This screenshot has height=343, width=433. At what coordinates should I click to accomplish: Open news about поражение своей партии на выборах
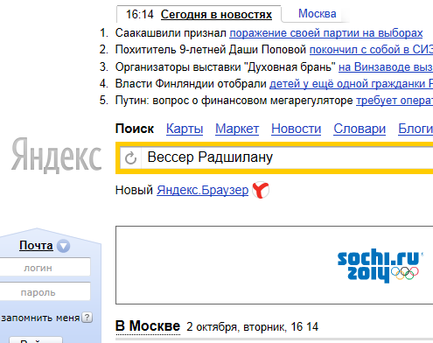[326, 33]
